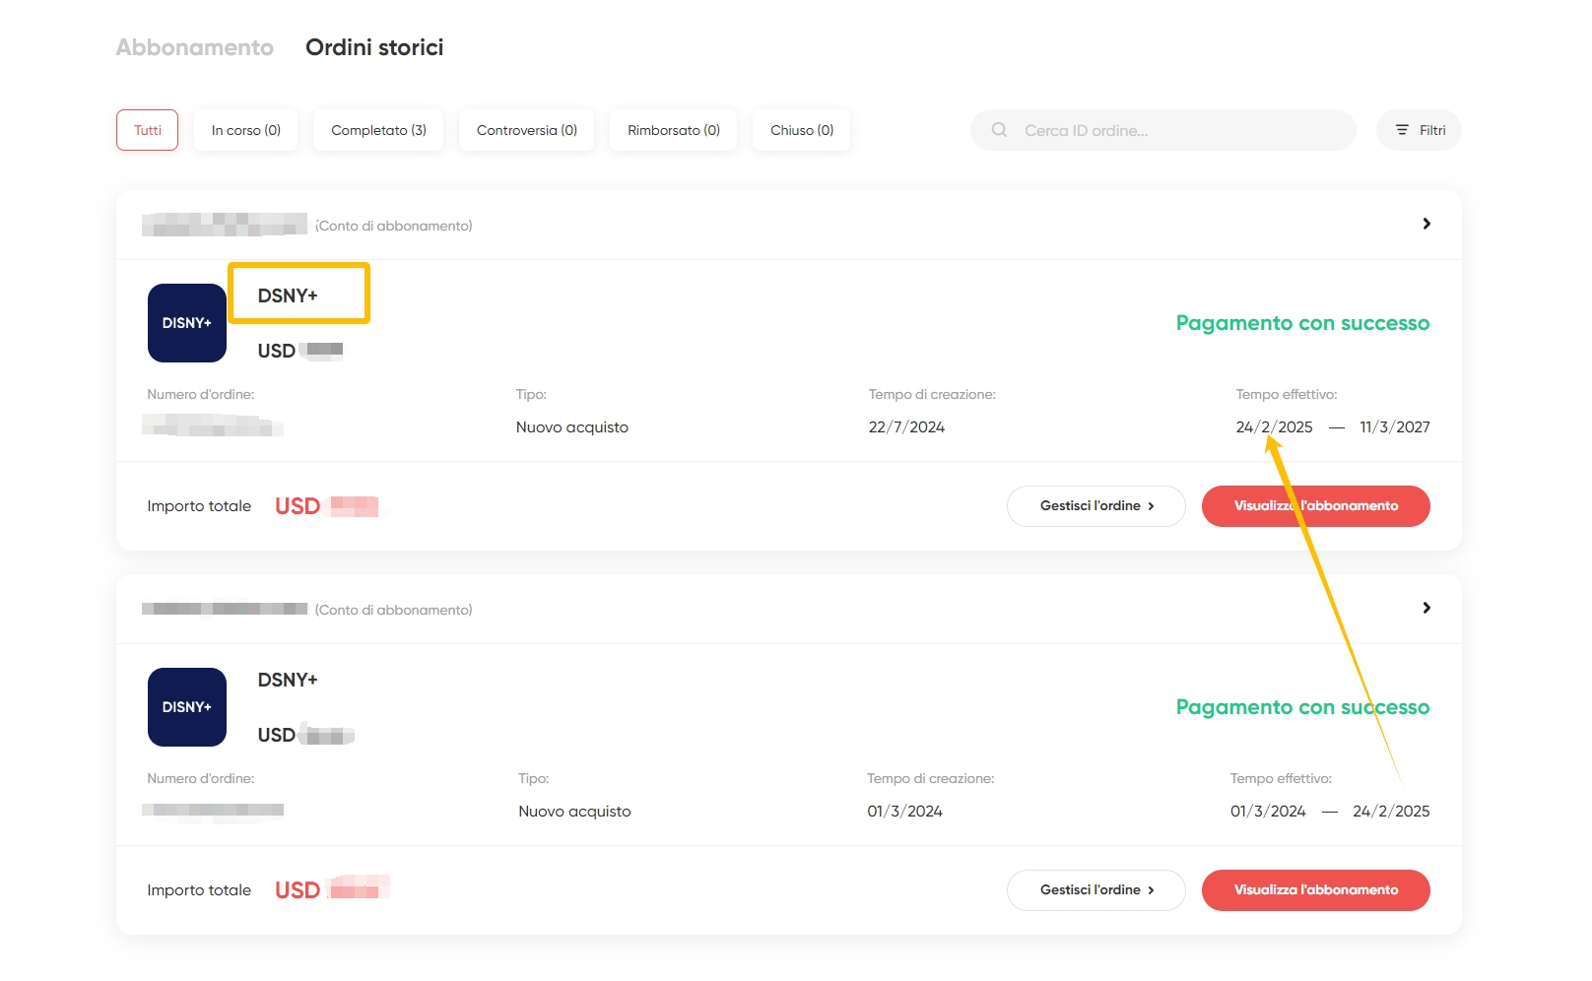This screenshot has width=1592, height=981.
Task: Click the Cerca ID ordine search field
Action: tap(1162, 130)
